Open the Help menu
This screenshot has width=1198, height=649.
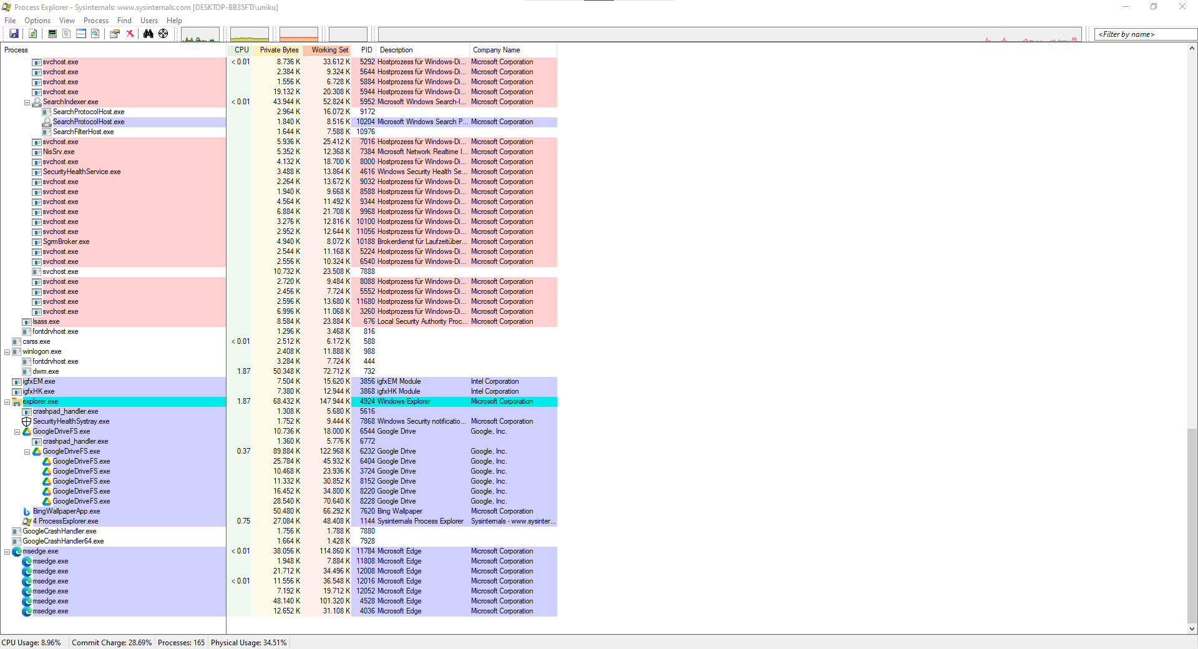(174, 21)
